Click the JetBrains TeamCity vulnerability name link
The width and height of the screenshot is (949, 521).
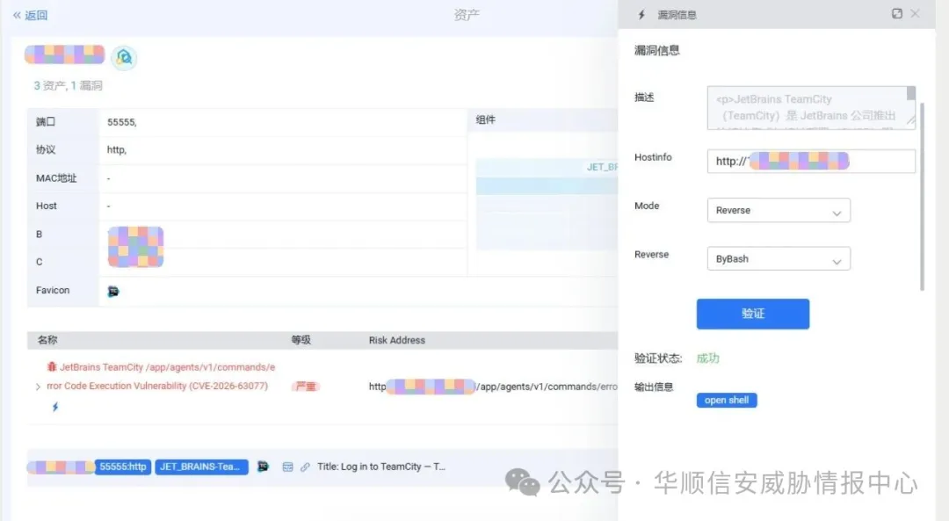(161, 376)
